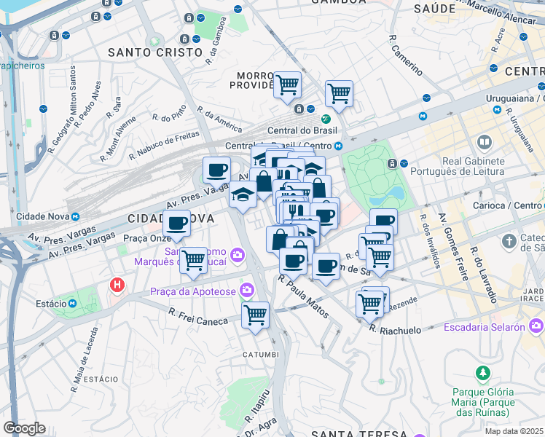Select the Parque Glória Maria tree icon

tap(483, 374)
